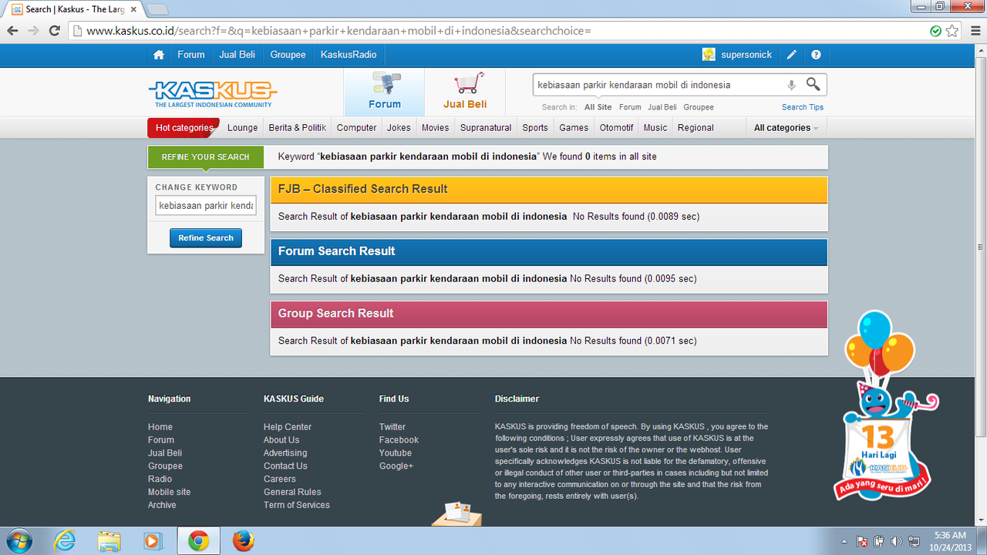Open the Twitter footer link
Screen dimensions: 987x555
[392, 427]
